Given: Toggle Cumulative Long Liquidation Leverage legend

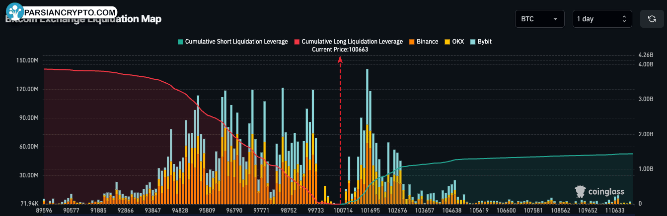Looking at the screenshot, I should coord(349,42).
